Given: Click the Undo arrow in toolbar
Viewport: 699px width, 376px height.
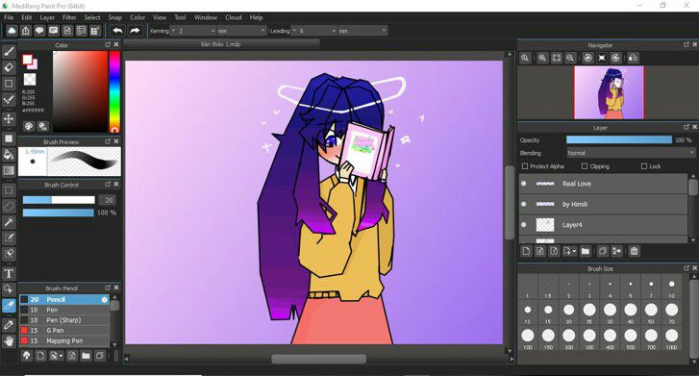Looking at the screenshot, I should click(x=117, y=31).
